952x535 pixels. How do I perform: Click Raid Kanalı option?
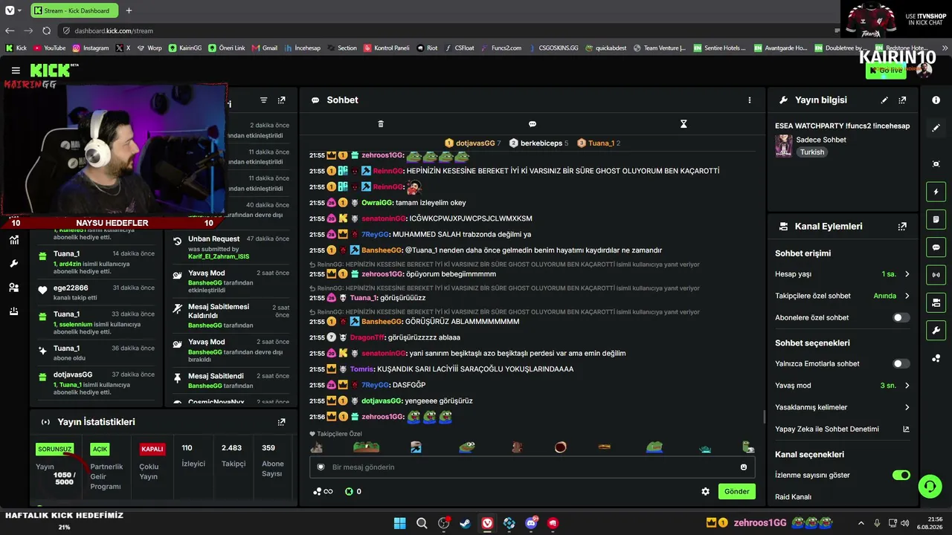[x=793, y=497]
